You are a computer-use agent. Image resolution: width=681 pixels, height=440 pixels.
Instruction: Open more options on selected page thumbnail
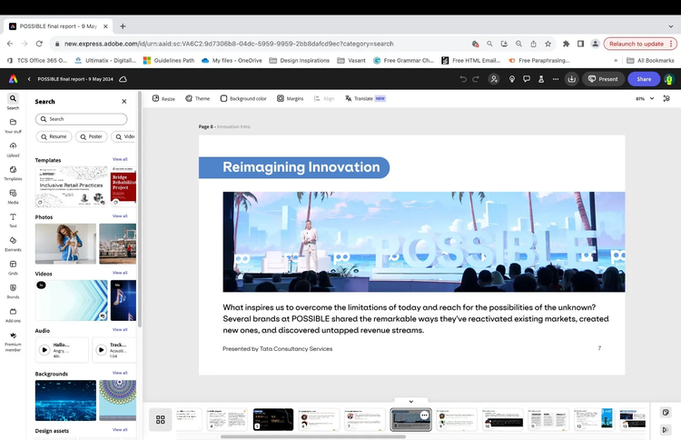424,415
